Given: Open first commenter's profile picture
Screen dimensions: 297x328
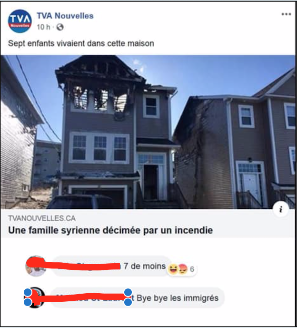Looking at the screenshot, I should tap(36, 266).
